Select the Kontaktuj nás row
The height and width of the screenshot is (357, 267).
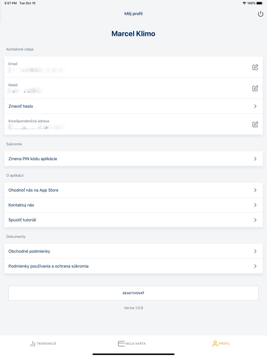coord(133,205)
